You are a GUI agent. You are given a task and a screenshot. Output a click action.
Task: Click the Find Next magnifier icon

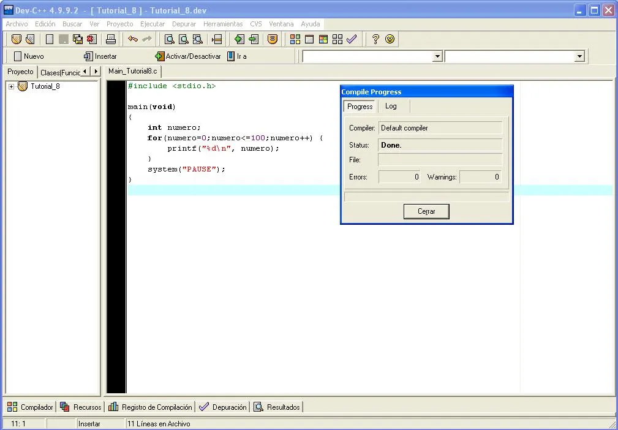click(x=197, y=39)
